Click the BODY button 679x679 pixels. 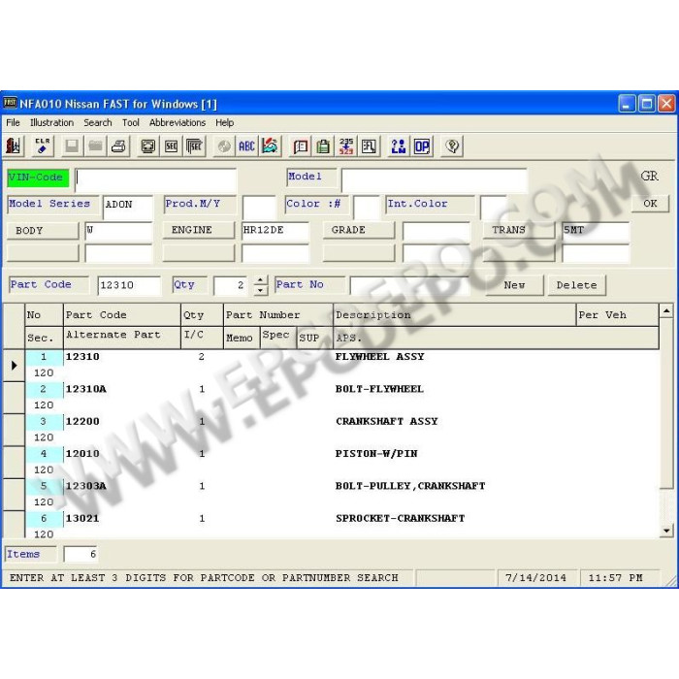click(x=43, y=231)
